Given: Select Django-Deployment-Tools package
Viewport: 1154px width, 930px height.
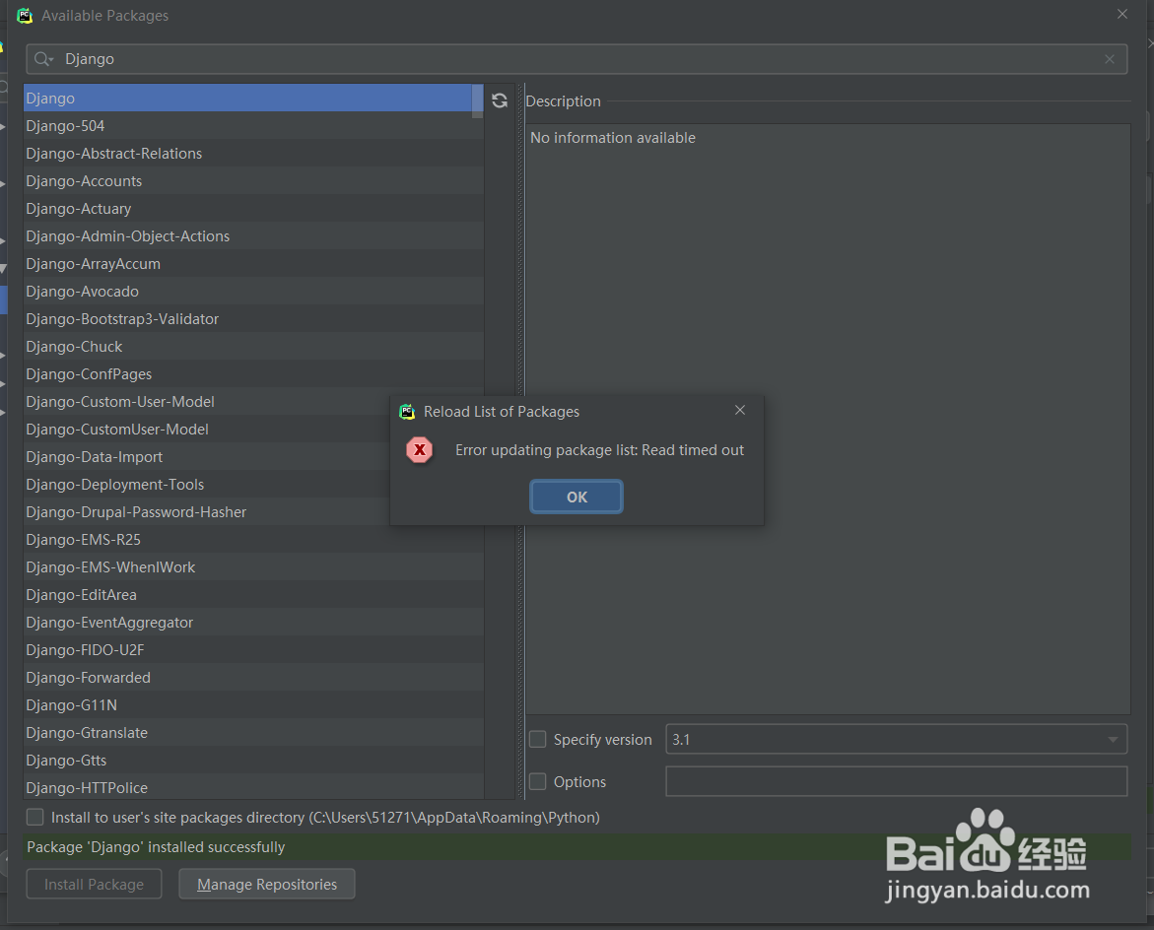Looking at the screenshot, I should click(206, 484).
